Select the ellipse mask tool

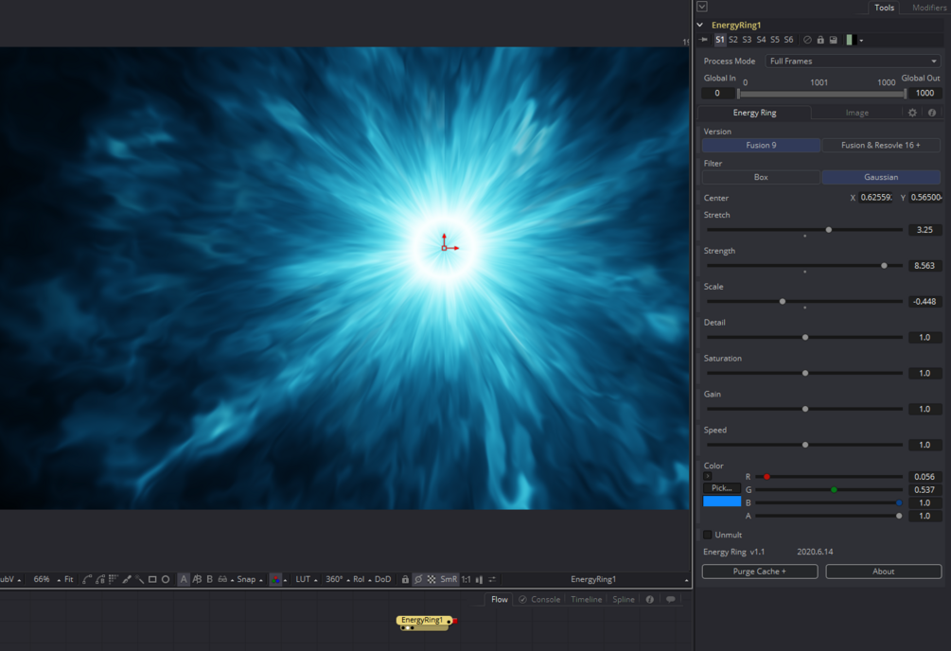pyautogui.click(x=166, y=579)
